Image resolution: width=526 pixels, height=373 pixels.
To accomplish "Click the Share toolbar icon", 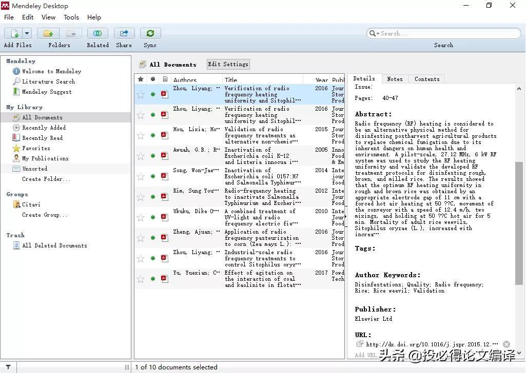I will 124,33.
